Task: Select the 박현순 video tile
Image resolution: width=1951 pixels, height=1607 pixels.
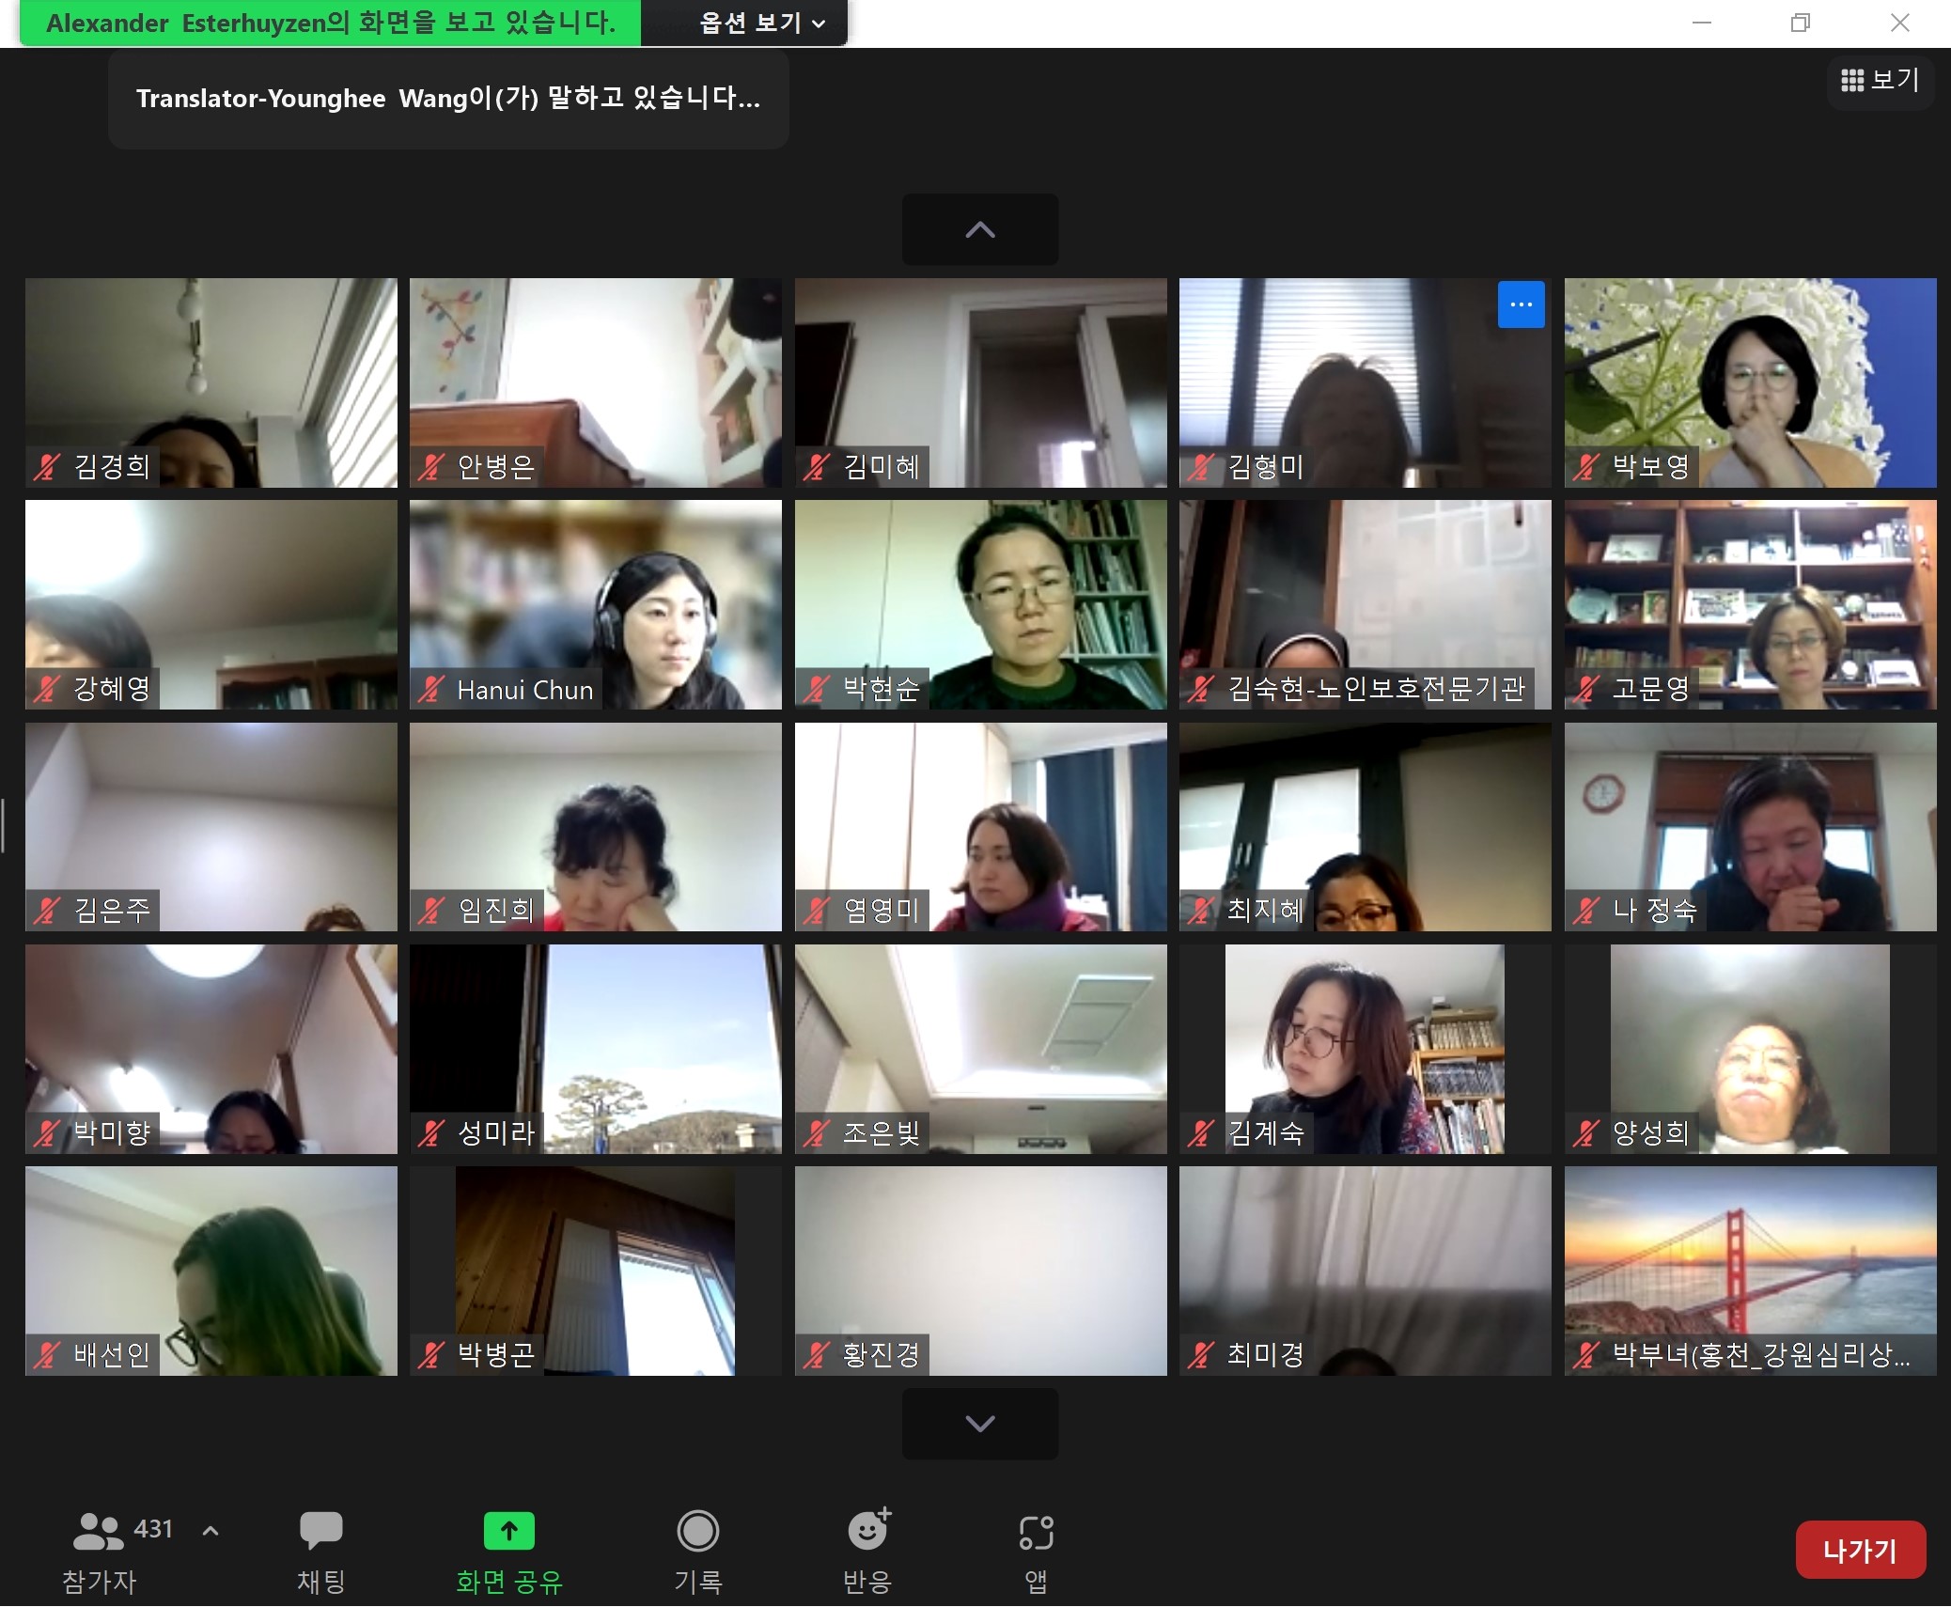Action: click(x=980, y=604)
